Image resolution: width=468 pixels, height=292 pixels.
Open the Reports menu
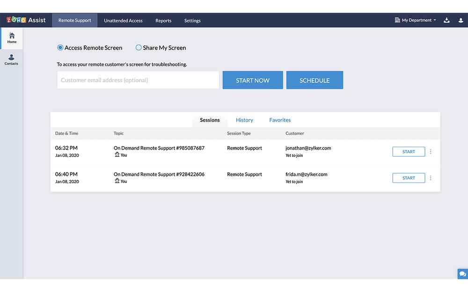pyautogui.click(x=163, y=21)
